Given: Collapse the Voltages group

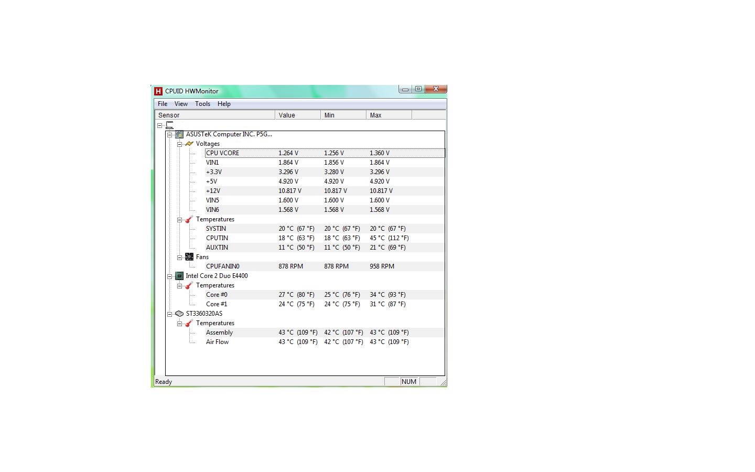Looking at the screenshot, I should point(180,144).
